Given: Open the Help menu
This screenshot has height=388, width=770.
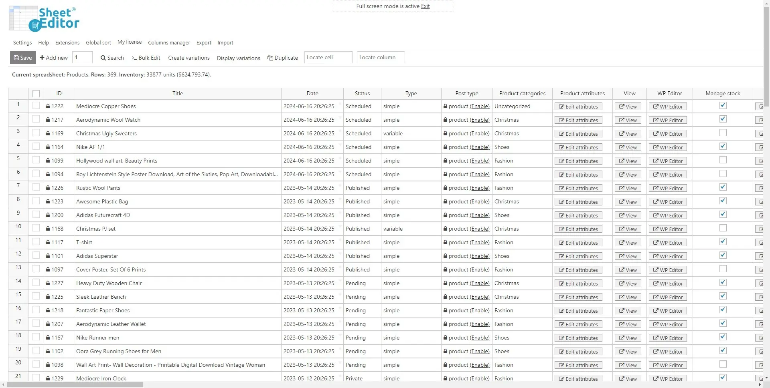Looking at the screenshot, I should [x=43, y=42].
